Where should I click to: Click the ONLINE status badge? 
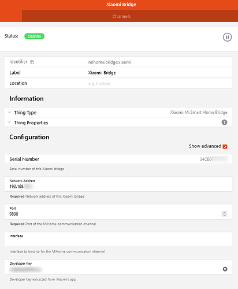point(34,36)
